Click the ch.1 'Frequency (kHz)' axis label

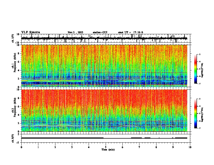(15, 63)
